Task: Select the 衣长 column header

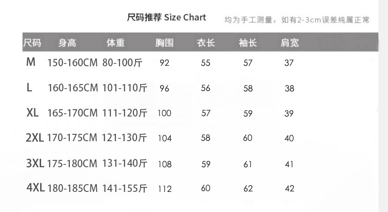Action: [206, 43]
